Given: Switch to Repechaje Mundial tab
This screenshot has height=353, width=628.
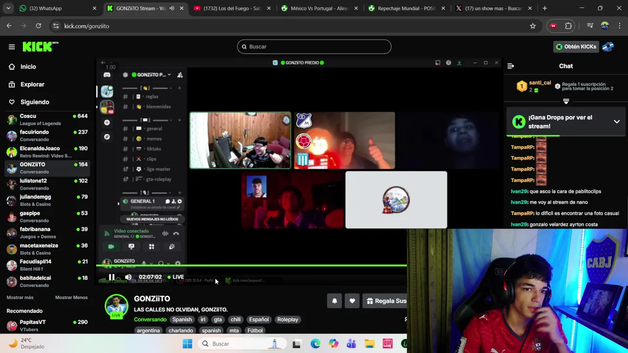Looking at the screenshot, I should point(406,8).
